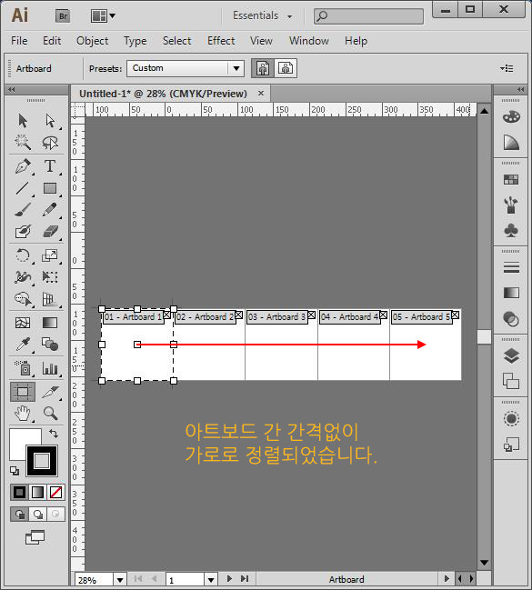Select the Mesh tool
Viewport: 532px width, 590px height.
23,323
